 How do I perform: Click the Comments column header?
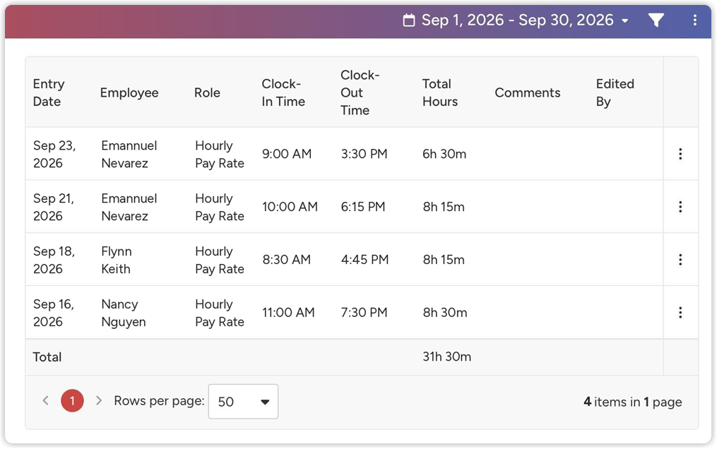[528, 92]
